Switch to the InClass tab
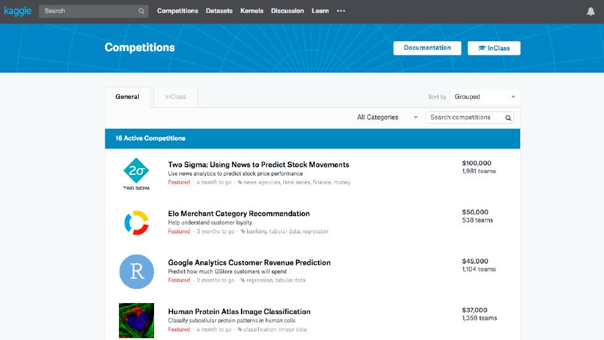This screenshot has height=340, width=604. 176,97
